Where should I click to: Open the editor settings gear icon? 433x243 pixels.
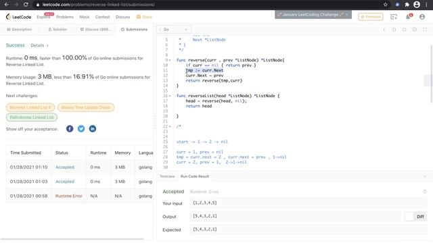(415, 30)
